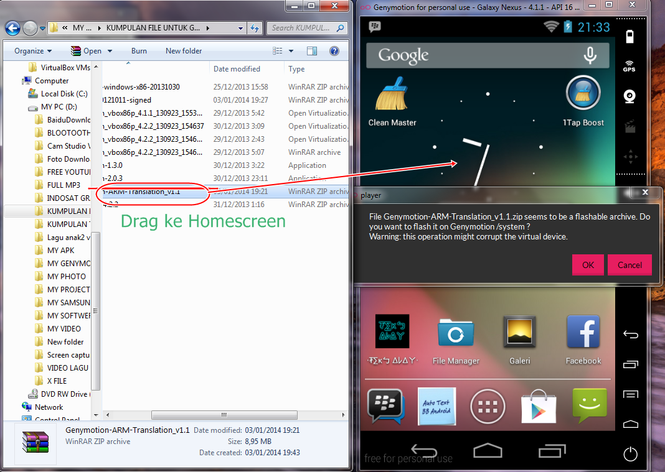Click Cancel in the player dialog

630,265
